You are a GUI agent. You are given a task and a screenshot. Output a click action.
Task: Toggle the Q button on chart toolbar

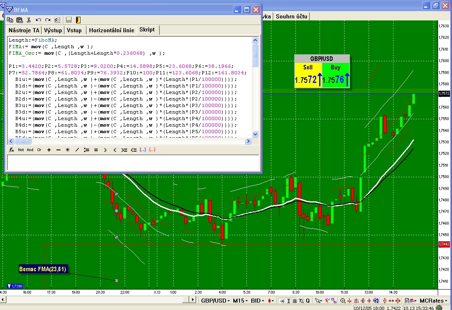click(x=307, y=301)
